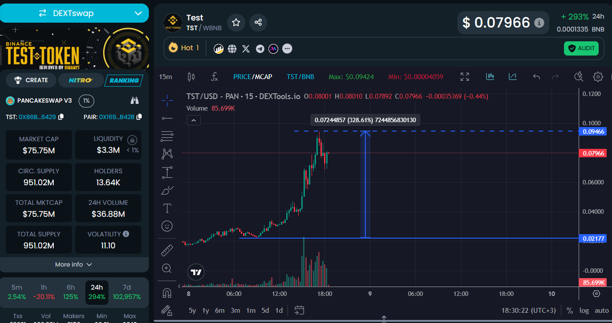The height and width of the screenshot is (323, 612).
Task: Toggle auto scale on chart
Action: click(601, 311)
